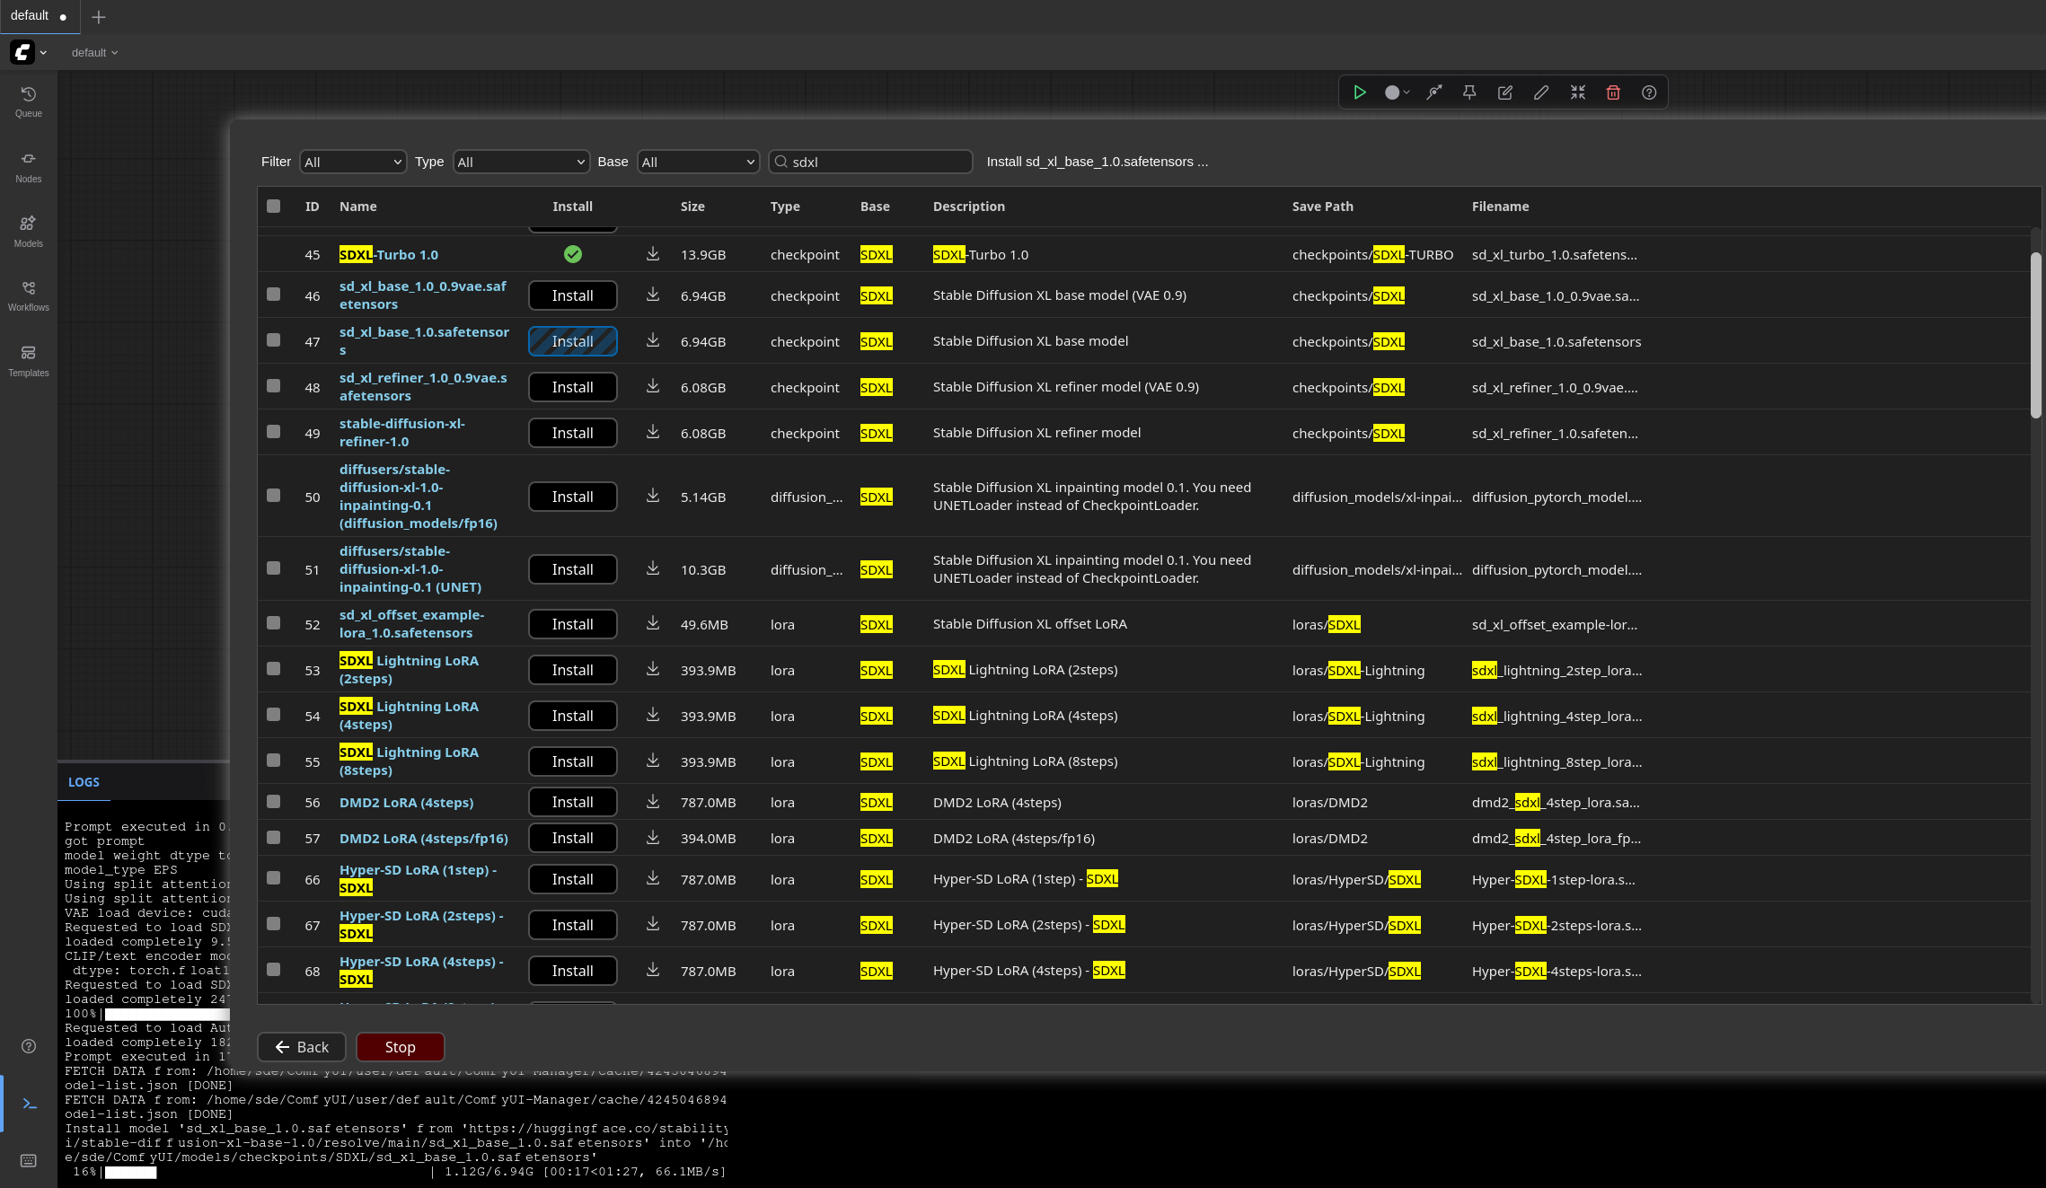Open keyboard shortcuts icon at sidebar bottom
2046x1188 pixels.
pos(29,1161)
